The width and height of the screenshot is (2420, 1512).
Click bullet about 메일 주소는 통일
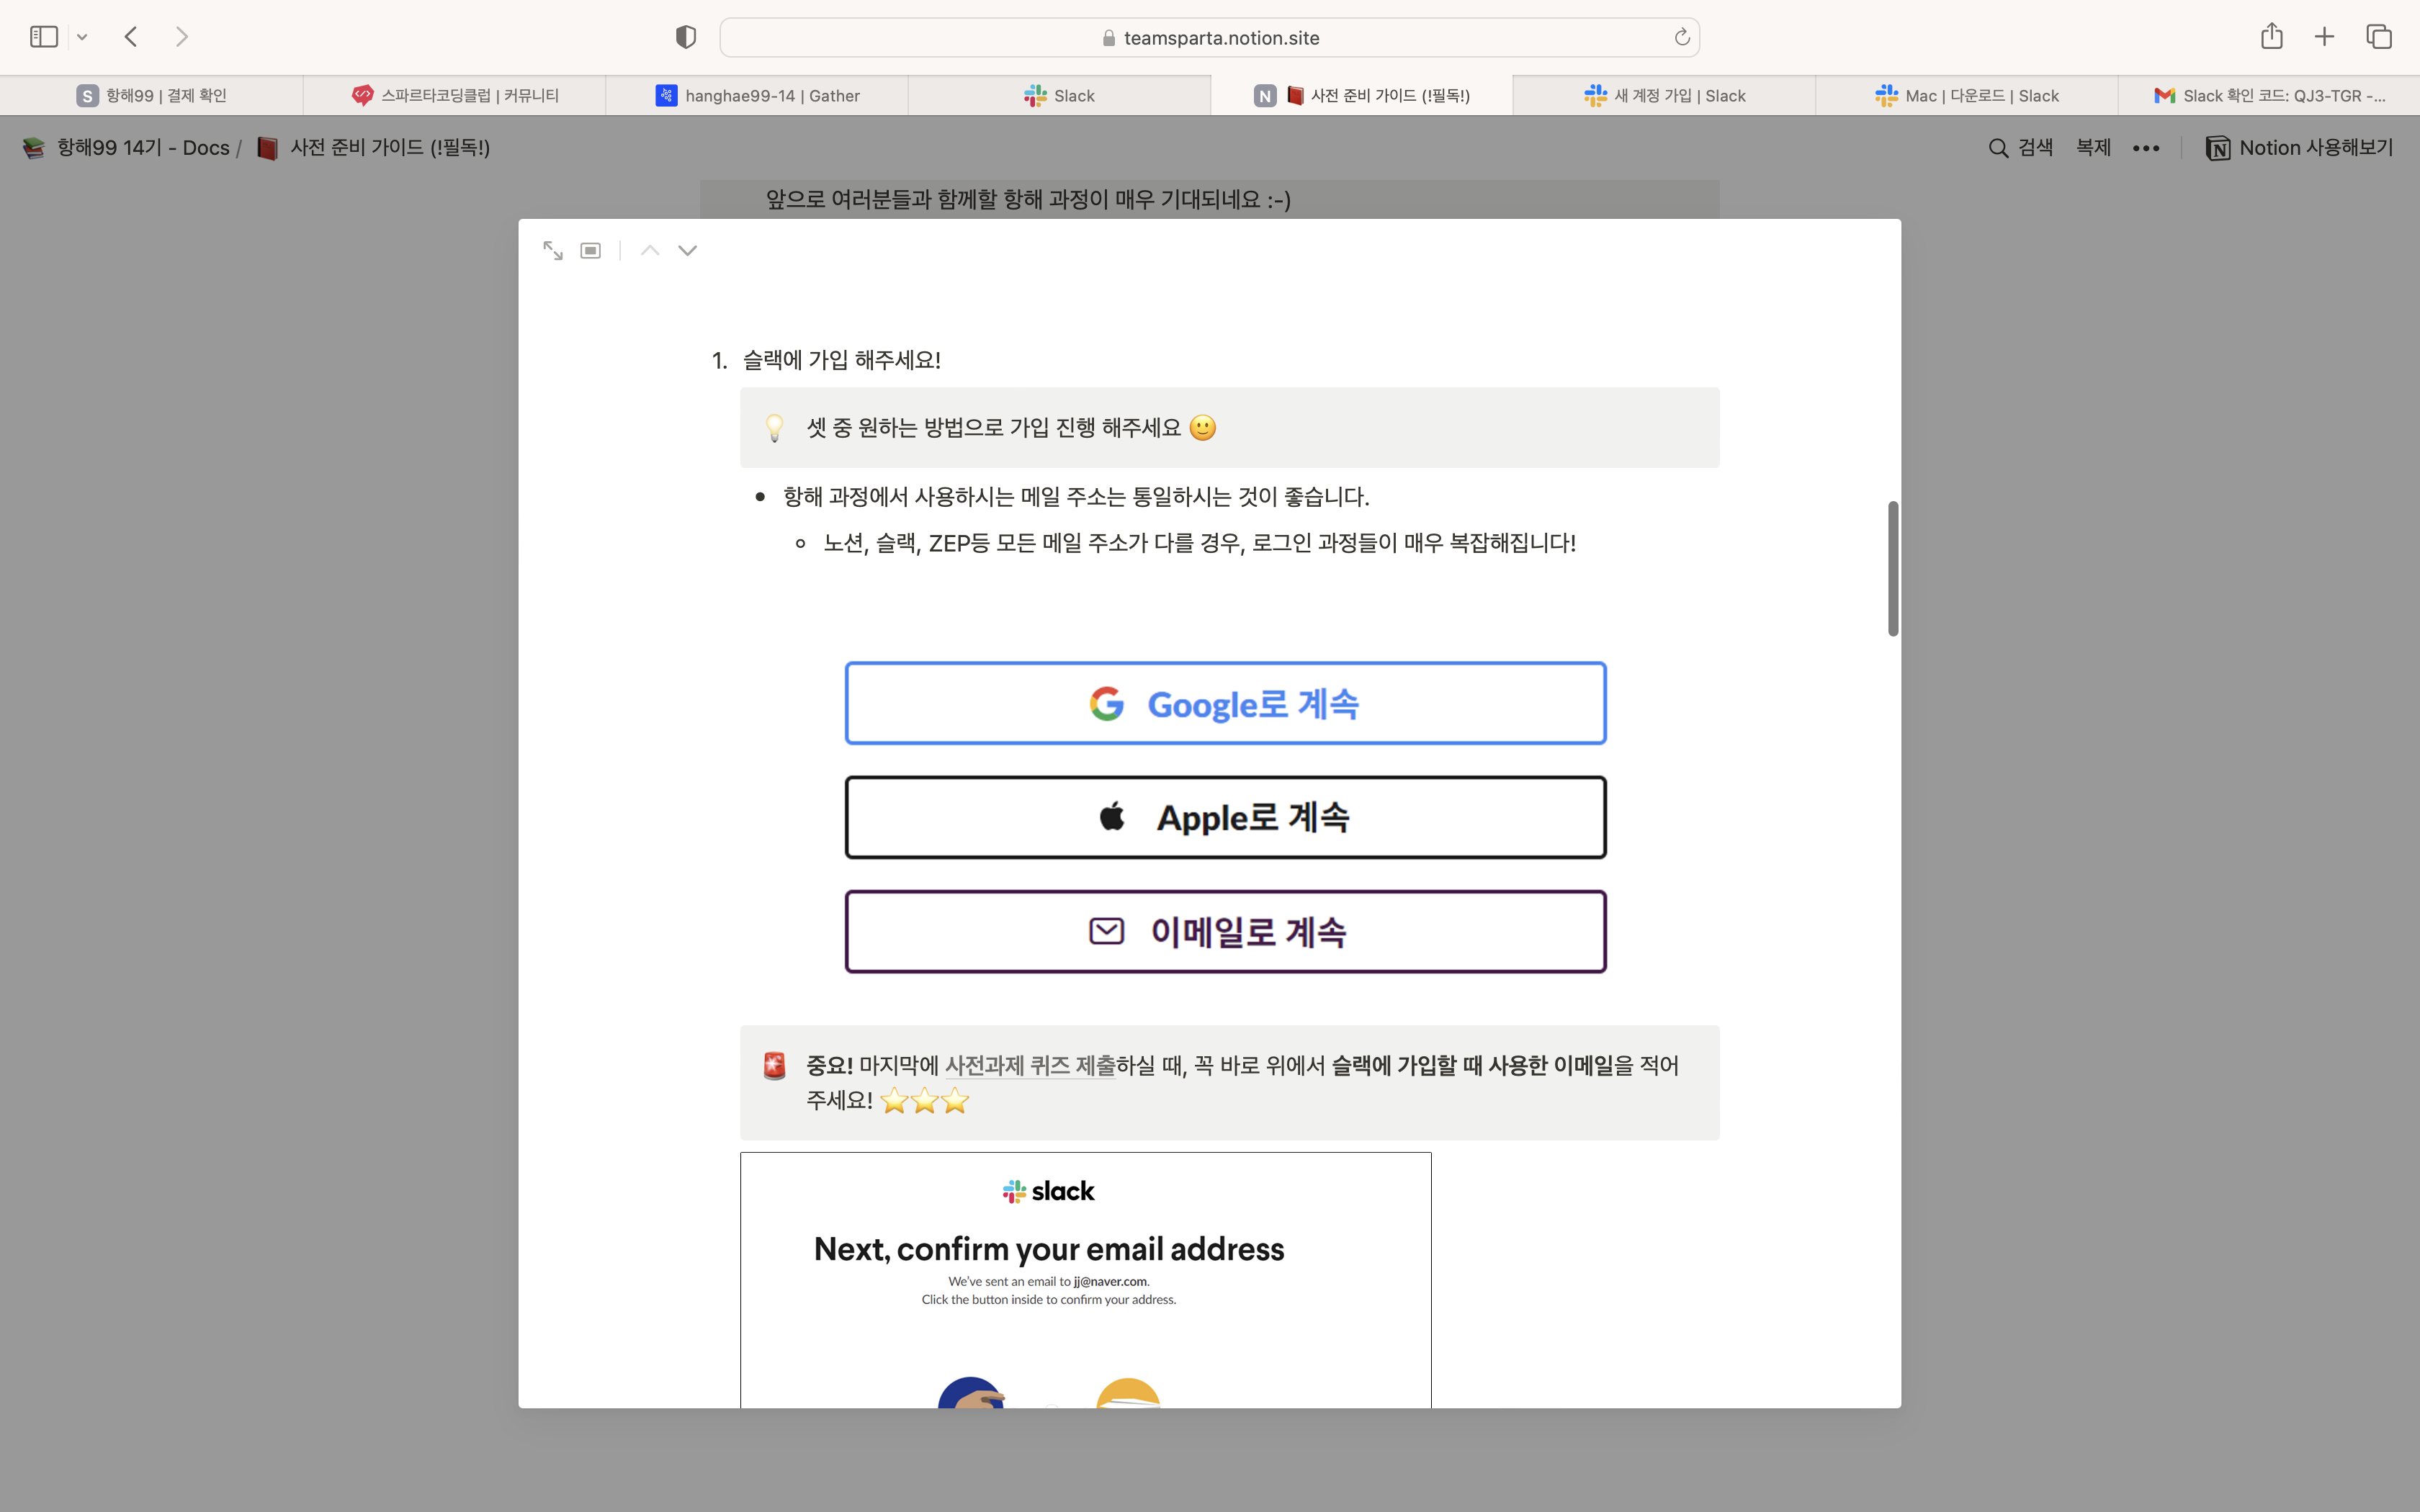point(1076,497)
